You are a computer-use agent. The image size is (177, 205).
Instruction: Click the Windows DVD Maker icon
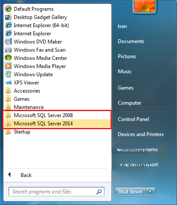(x=8, y=42)
